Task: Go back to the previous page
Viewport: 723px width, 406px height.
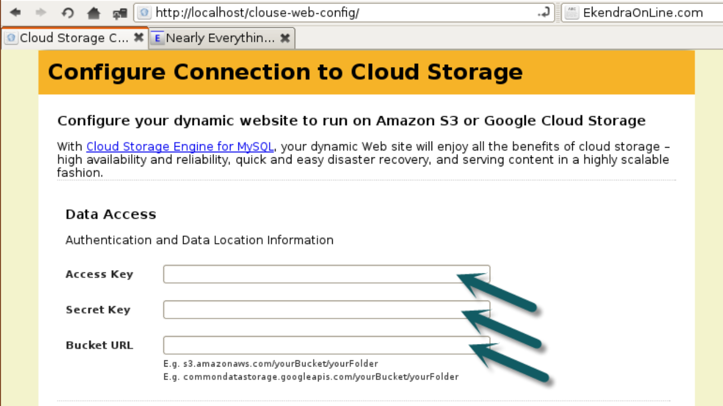Action: [15, 12]
